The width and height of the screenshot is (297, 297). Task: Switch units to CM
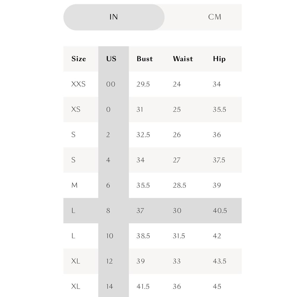point(215,17)
